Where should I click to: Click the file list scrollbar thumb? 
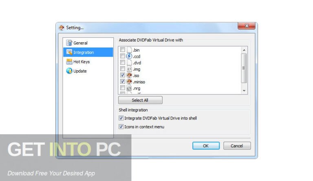coord(244,68)
